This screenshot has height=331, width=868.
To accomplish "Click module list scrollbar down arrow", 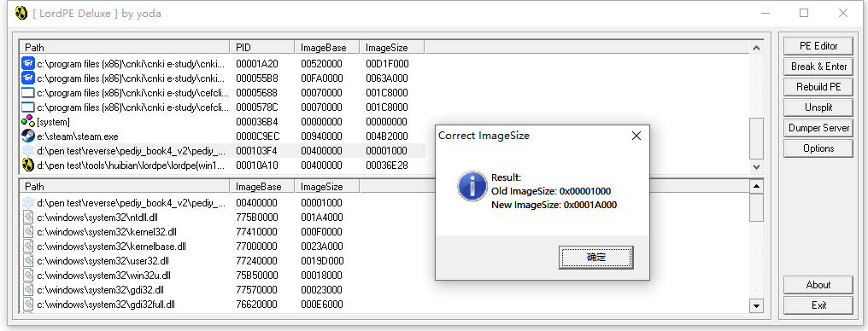I will 756,305.
